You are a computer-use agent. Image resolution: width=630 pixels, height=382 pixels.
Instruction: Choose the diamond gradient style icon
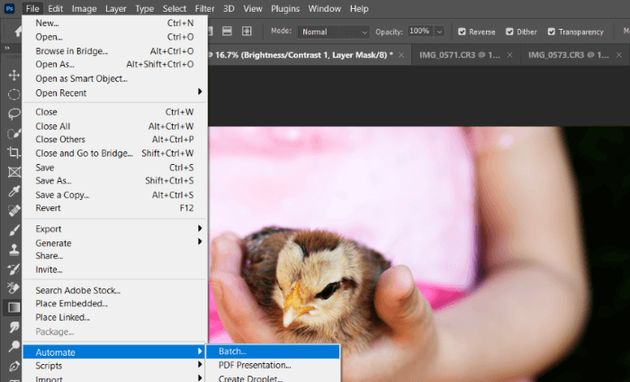point(247,32)
